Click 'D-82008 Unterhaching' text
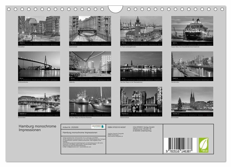 [142, 131]
